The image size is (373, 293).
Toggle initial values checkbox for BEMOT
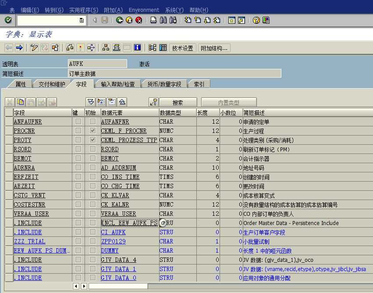tap(92, 158)
